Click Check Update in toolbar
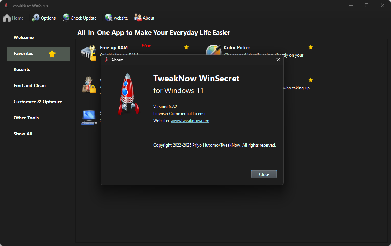Image resolution: width=391 pixels, height=246 pixels. click(79, 18)
